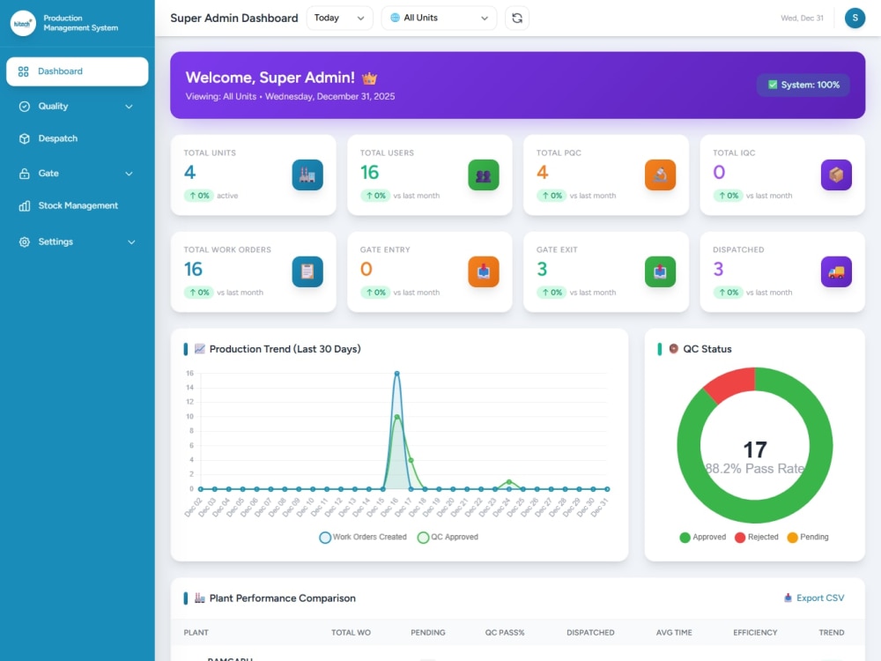Click the Production Trend chart icon
This screenshot has height=661, width=881.
[199, 348]
